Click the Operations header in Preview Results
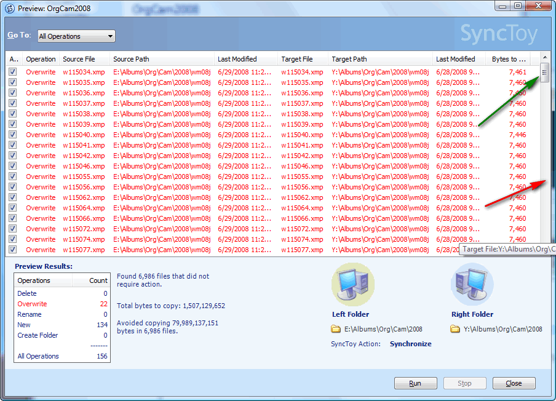Image resolution: width=556 pixels, height=401 pixels. tap(43, 280)
